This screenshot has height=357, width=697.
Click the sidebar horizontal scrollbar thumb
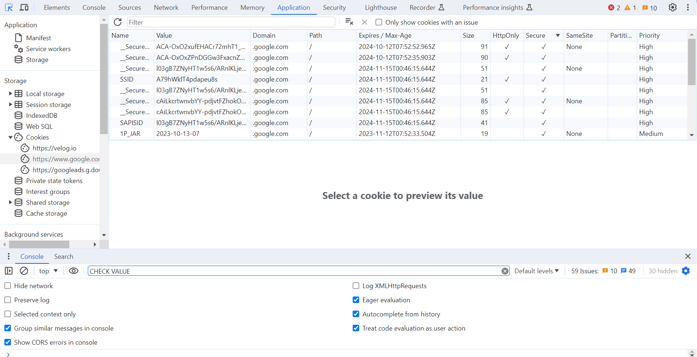click(39, 244)
